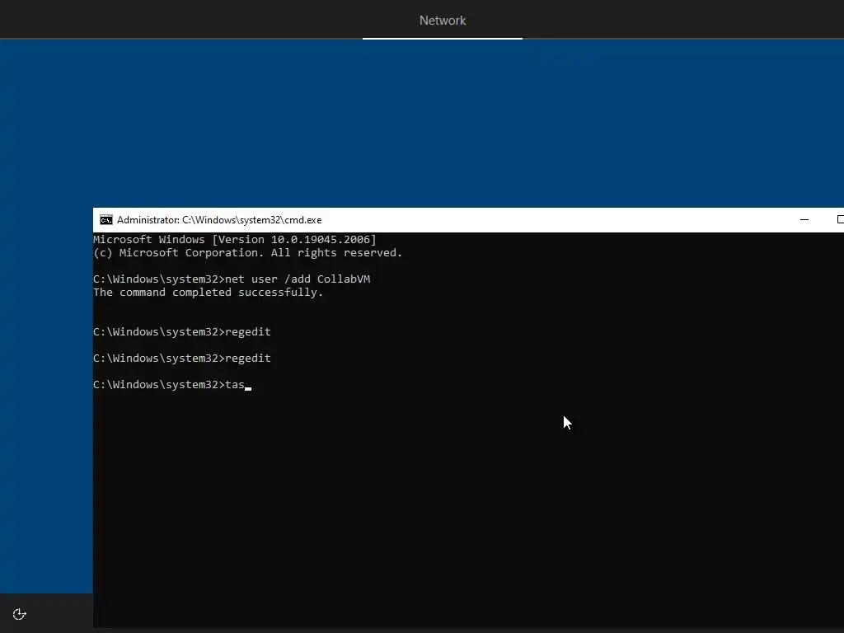Open the Ease of Access icon
844x633 pixels.
(x=20, y=614)
